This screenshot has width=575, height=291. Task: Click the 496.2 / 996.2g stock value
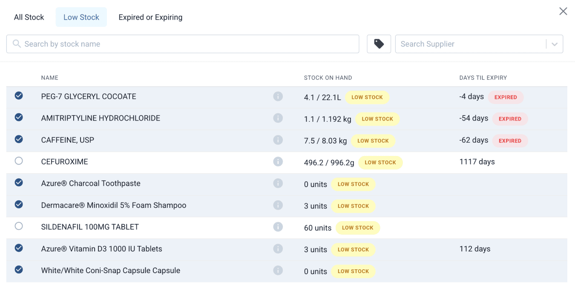click(x=329, y=163)
